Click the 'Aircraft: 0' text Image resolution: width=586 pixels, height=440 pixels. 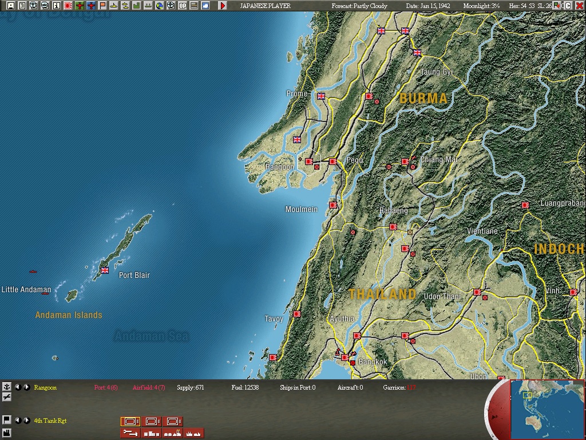pos(350,388)
